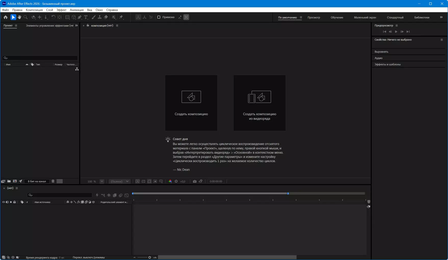Select the Rotation tool

tap(53, 17)
